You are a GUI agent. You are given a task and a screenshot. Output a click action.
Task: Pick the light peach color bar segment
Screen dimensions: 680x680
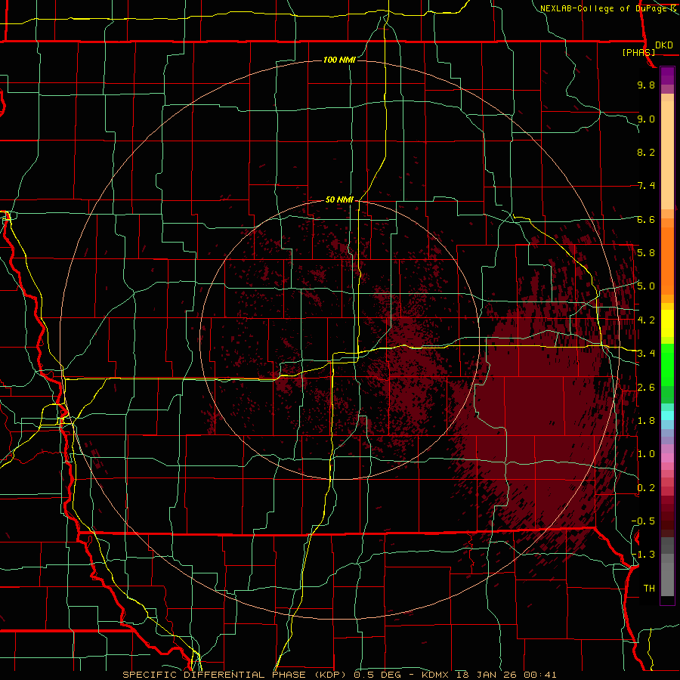667,156
